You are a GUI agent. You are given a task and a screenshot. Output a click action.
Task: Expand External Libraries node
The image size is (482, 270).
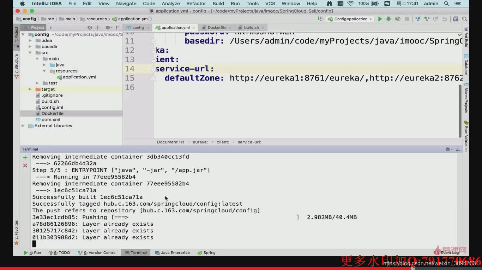click(23, 126)
